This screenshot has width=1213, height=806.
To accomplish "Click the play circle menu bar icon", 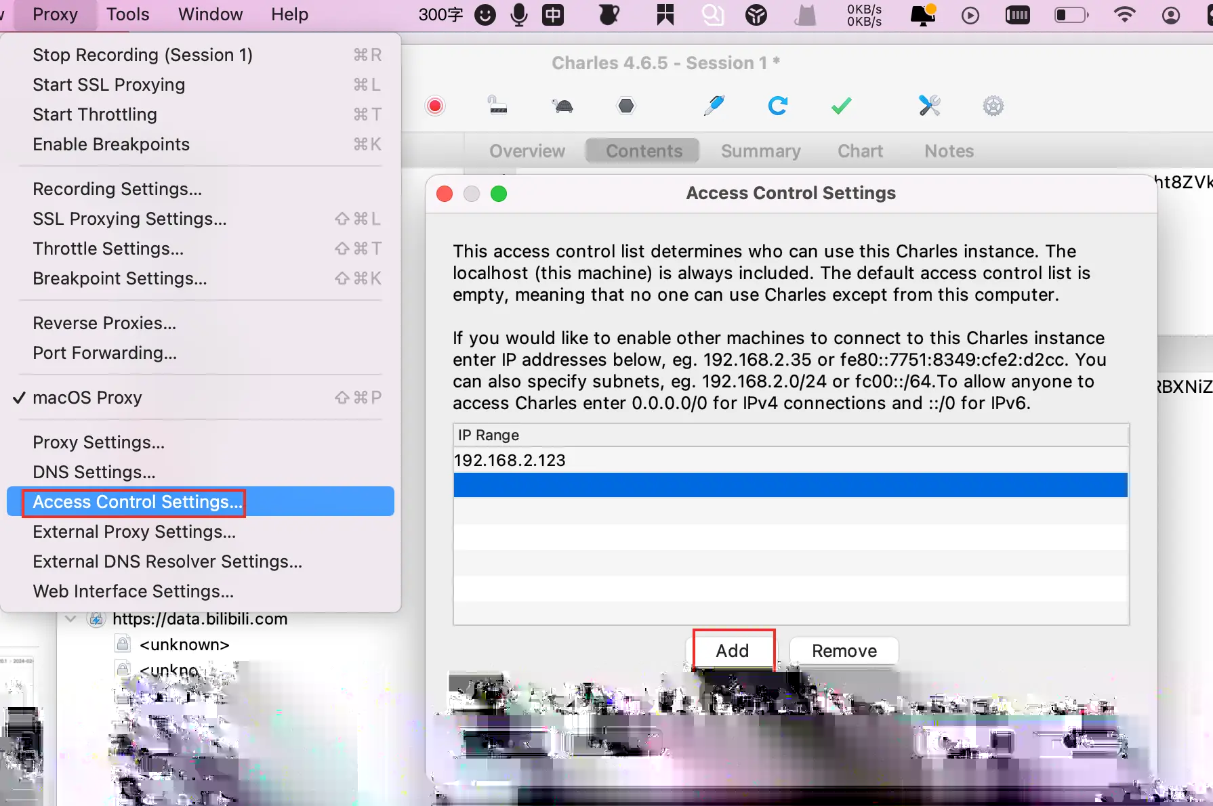I will 970,15.
